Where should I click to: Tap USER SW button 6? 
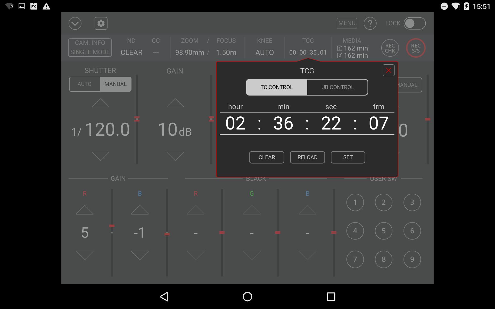[412, 231]
